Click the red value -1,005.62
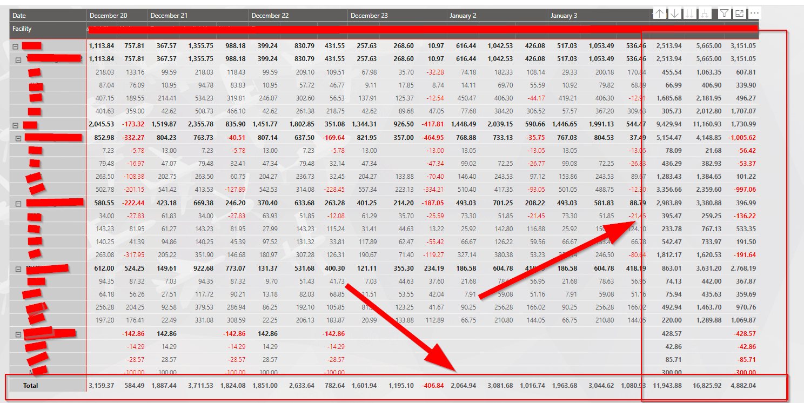 741,137
